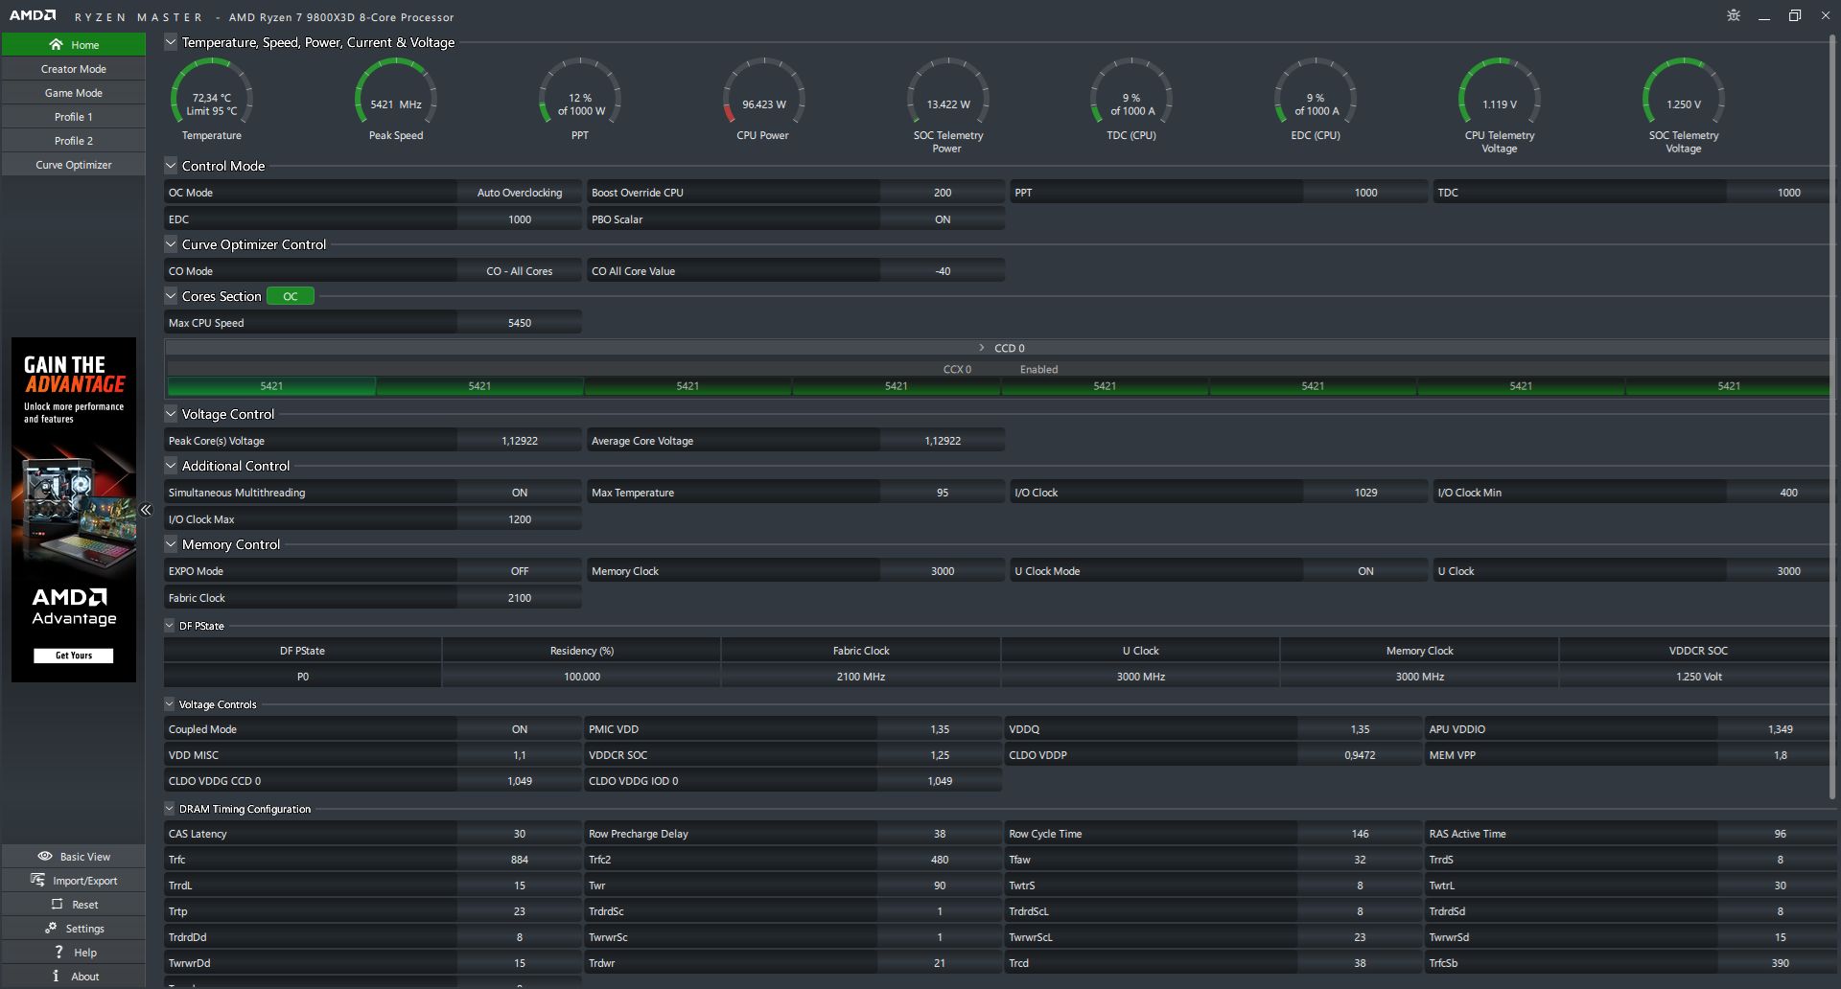Switch to Creator Mode
This screenshot has height=989, width=1841.
74,69
